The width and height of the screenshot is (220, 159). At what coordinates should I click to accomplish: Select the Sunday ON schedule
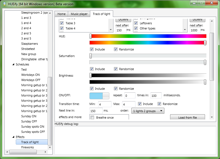tap(29, 116)
